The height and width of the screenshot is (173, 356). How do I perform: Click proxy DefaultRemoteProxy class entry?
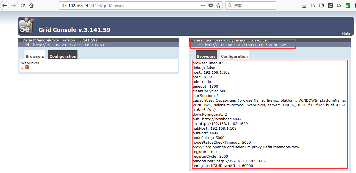coord(246,147)
